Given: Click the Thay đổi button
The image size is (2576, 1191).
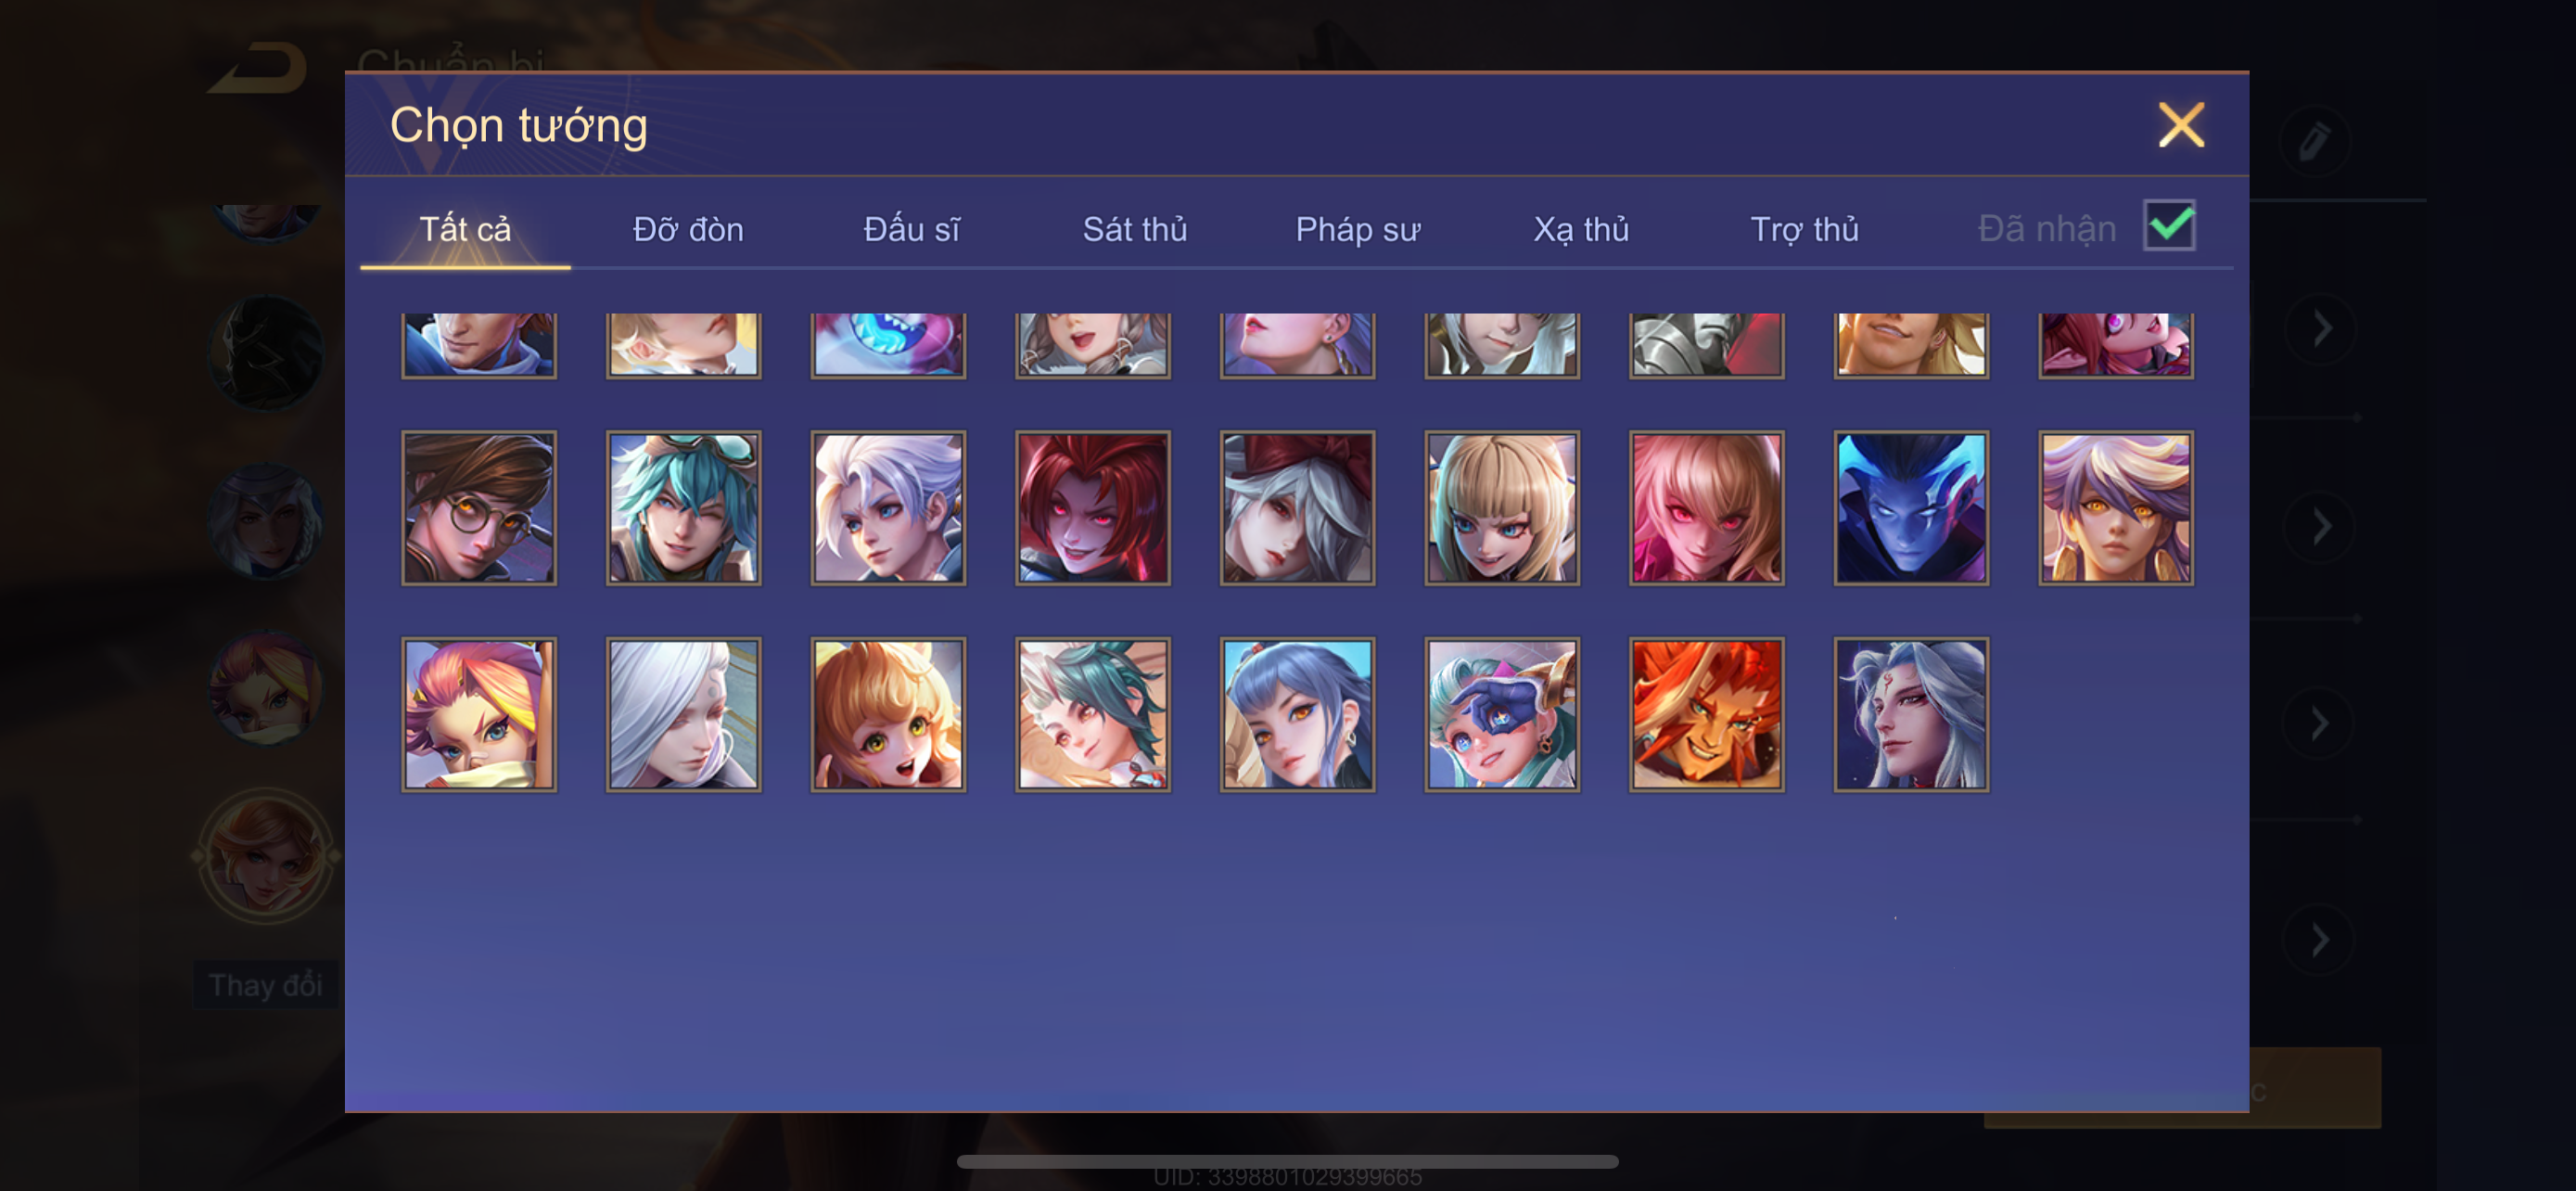Looking at the screenshot, I should [265, 985].
